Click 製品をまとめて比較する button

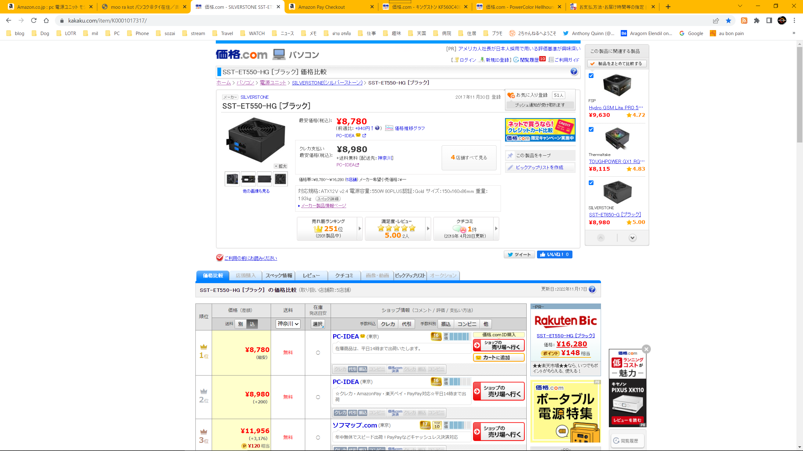click(617, 64)
